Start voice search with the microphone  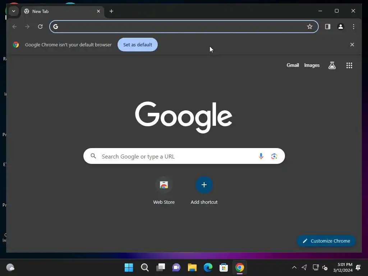[x=261, y=156]
